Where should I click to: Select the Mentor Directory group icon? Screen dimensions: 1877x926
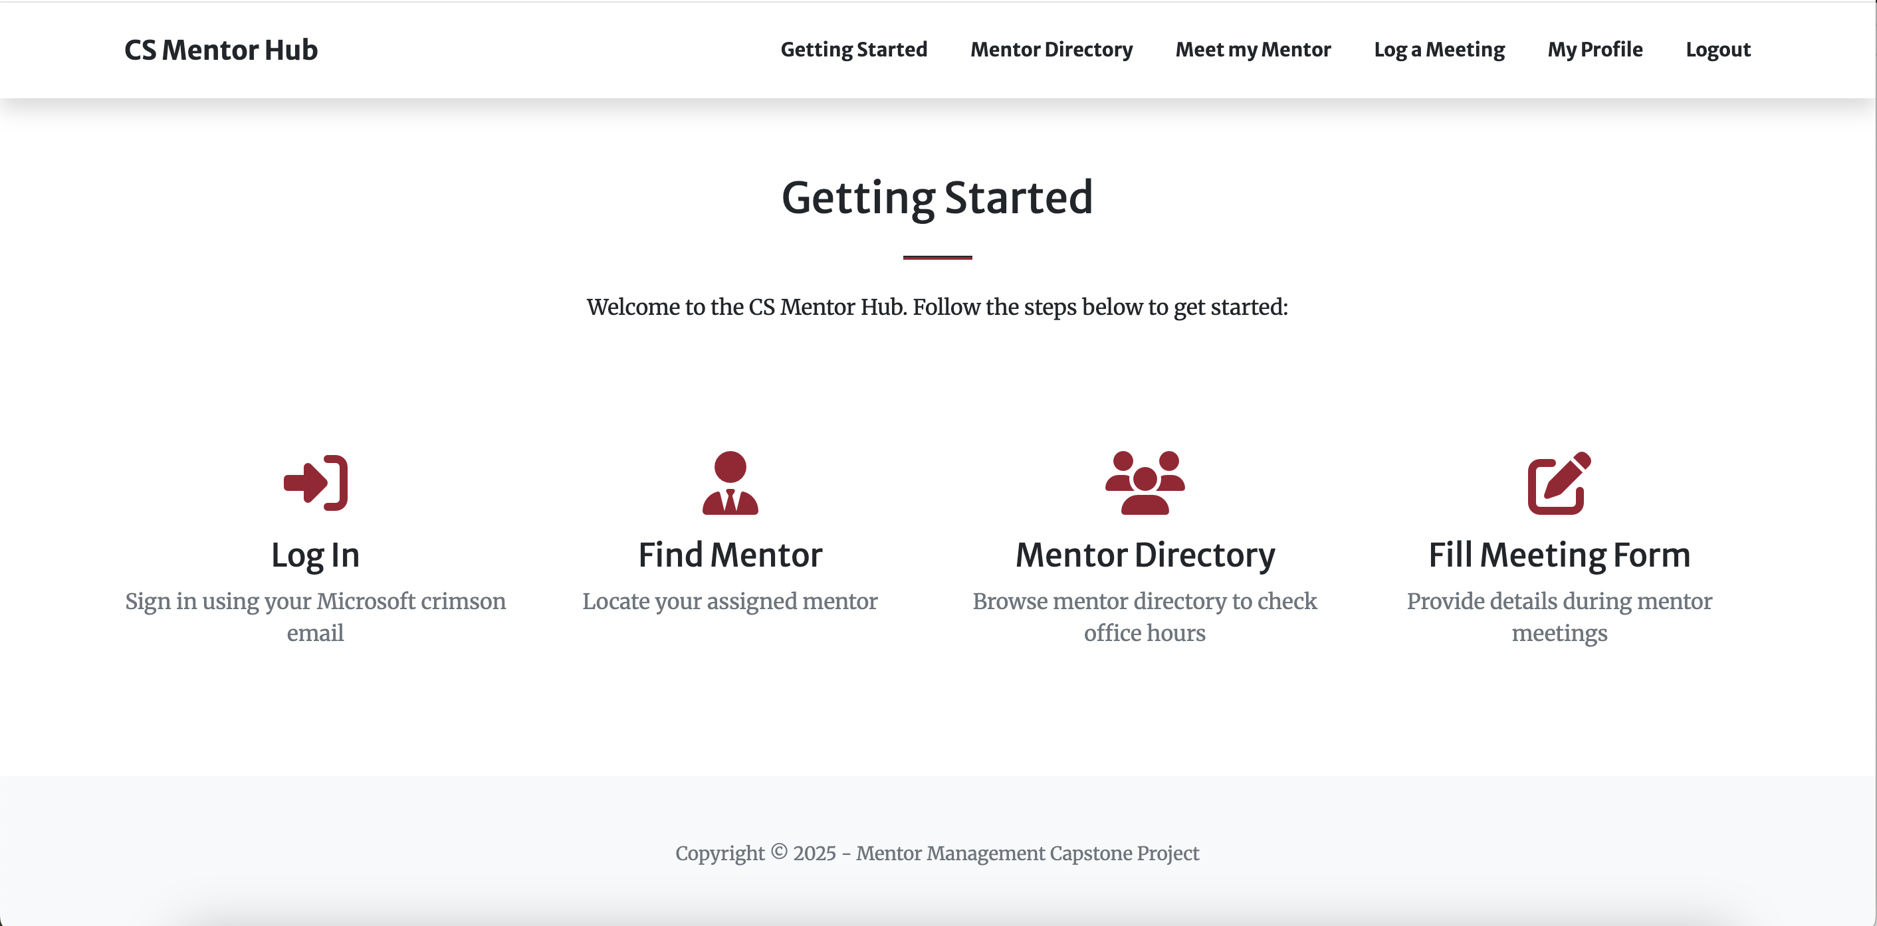(x=1144, y=483)
